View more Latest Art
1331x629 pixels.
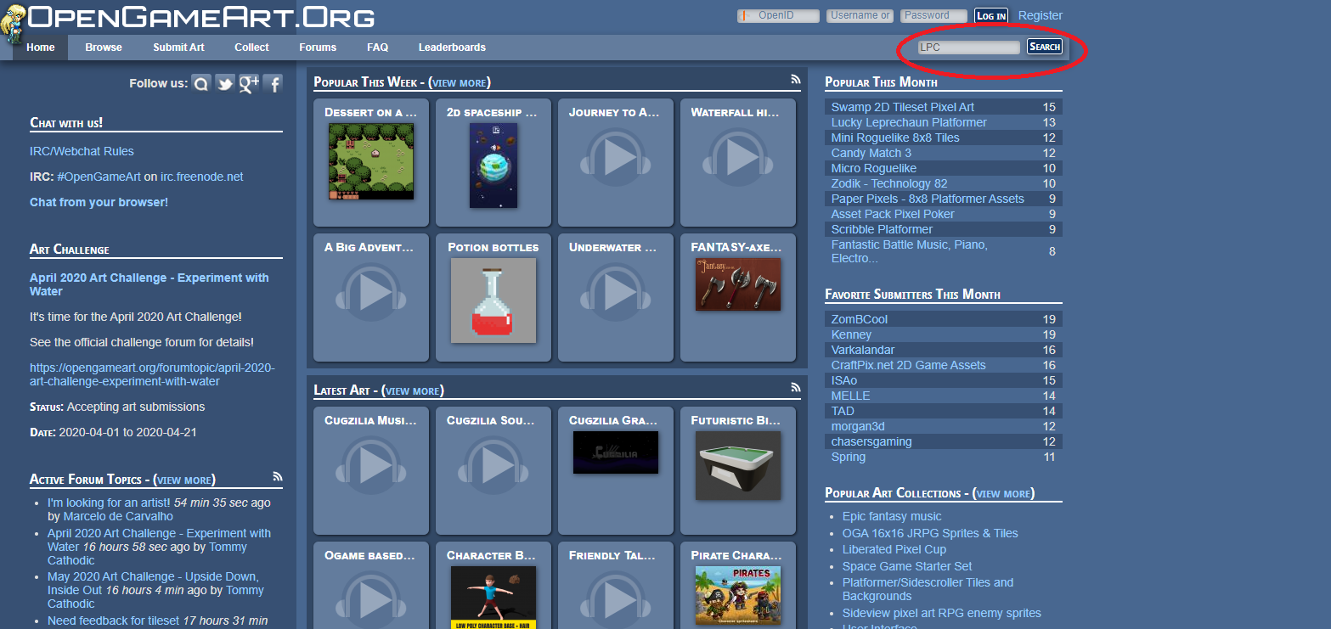coord(413,391)
